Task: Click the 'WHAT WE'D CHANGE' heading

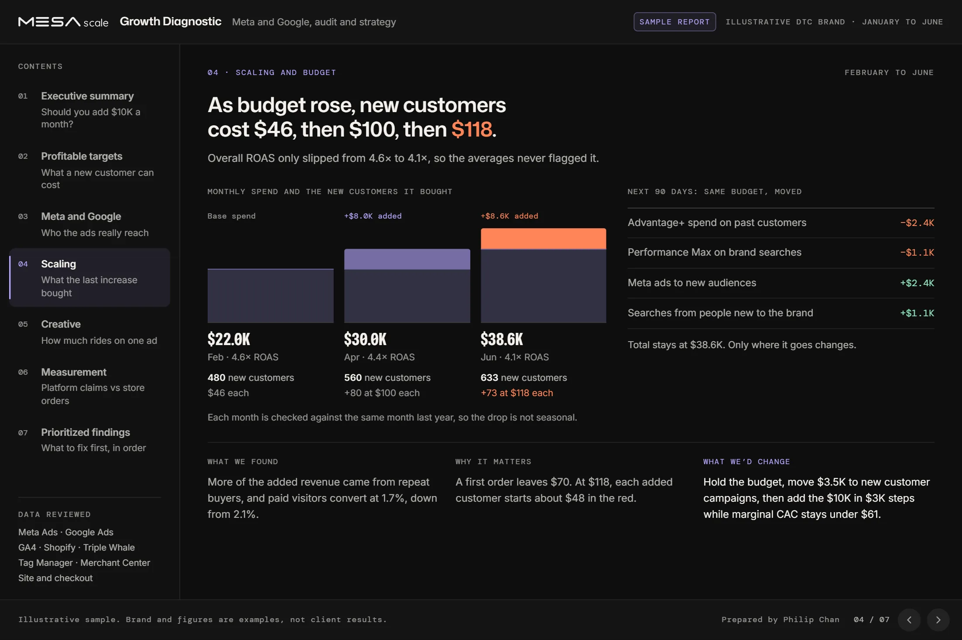Action: 746,462
